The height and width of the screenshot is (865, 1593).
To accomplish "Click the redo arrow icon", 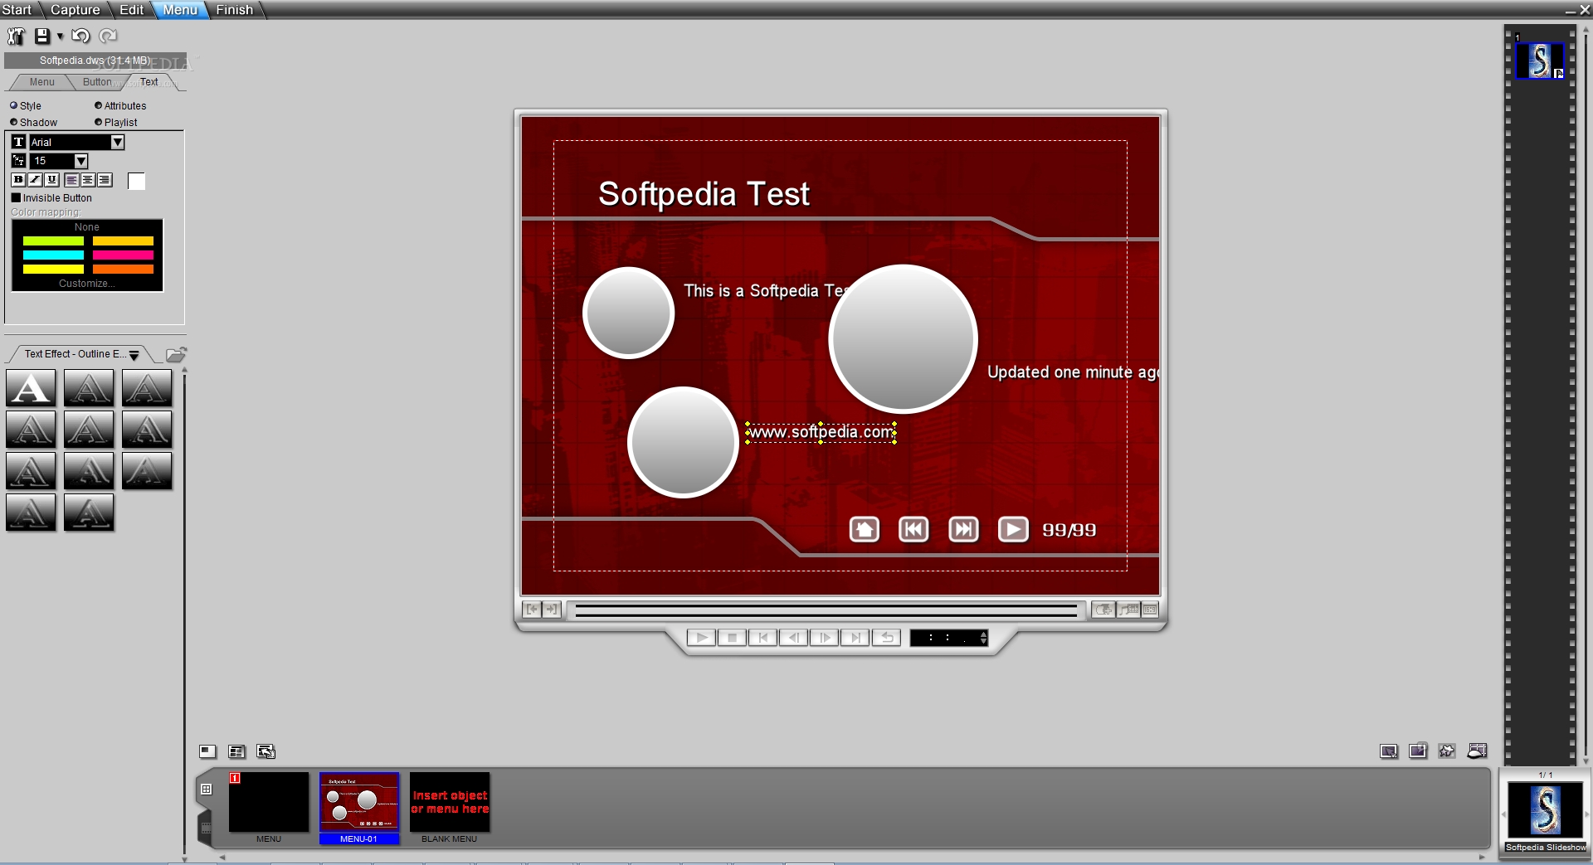I will coord(108,36).
